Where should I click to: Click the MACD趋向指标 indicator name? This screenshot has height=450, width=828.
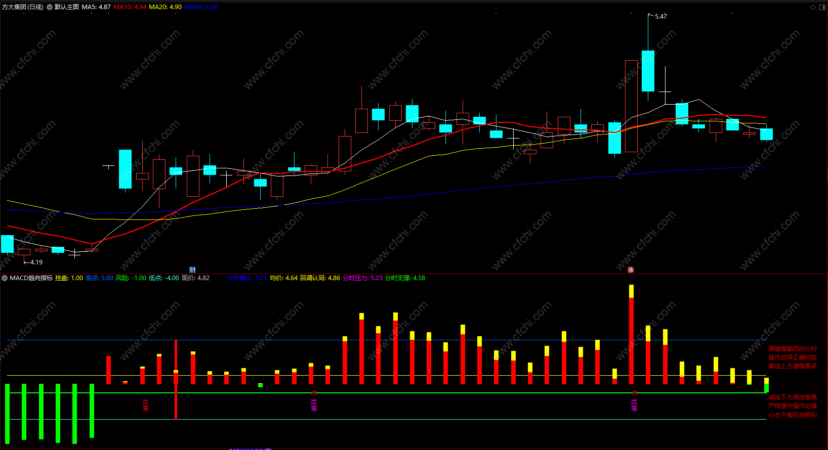click(31, 278)
